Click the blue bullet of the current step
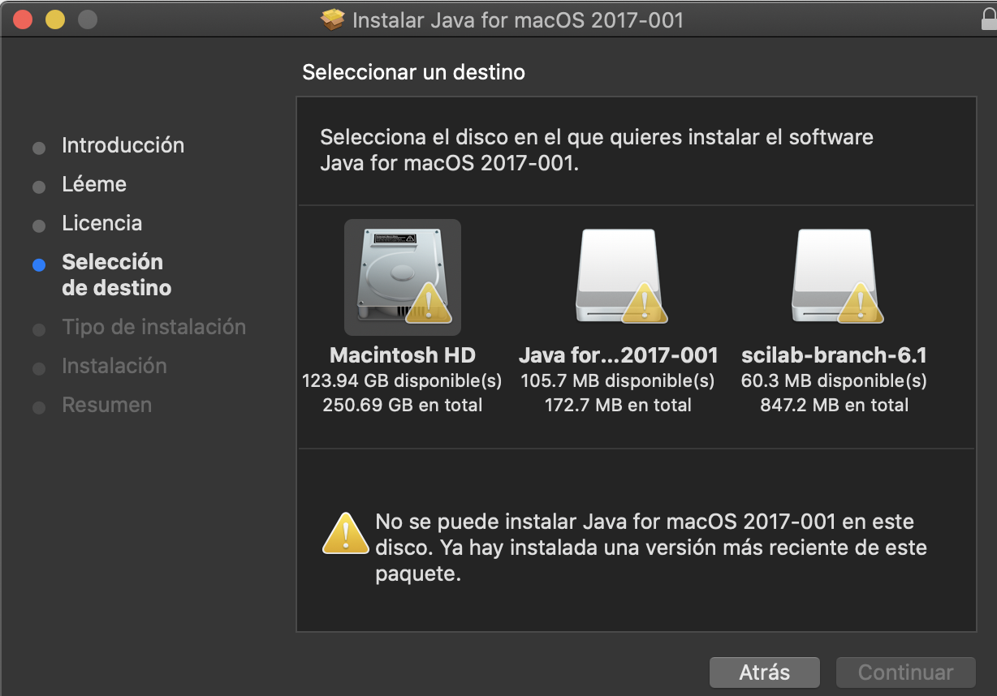997x696 pixels. (x=38, y=264)
